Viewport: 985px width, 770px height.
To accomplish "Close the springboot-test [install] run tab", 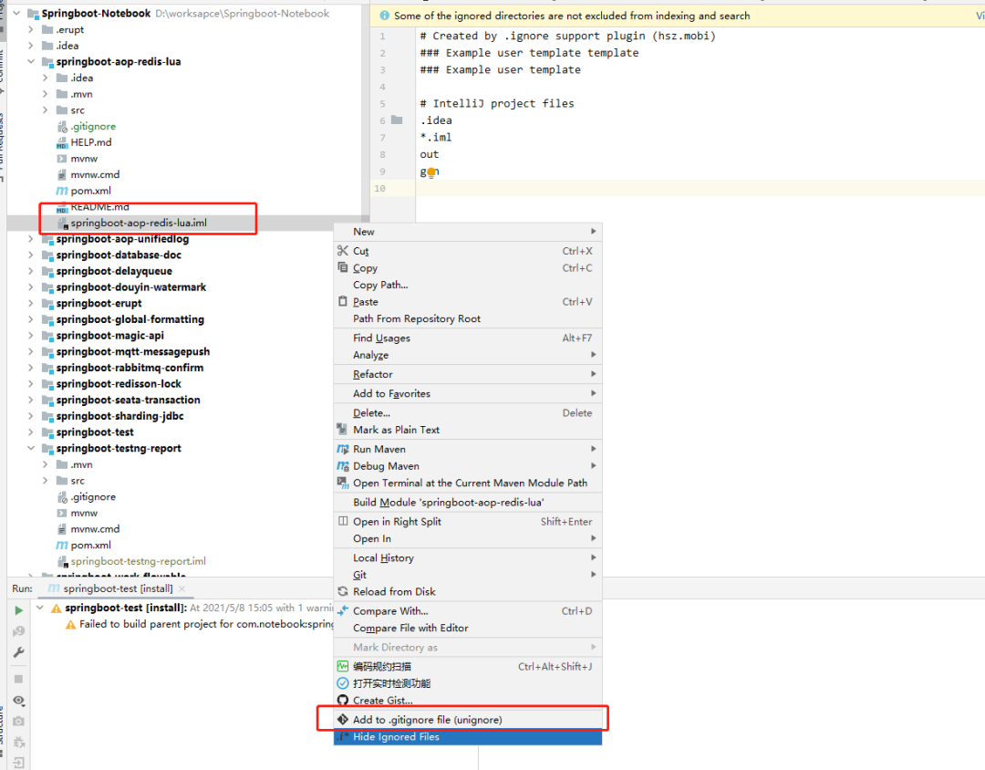I will (x=182, y=588).
